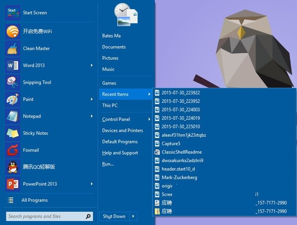Open Clean Master broom icon
297x225 pixels.
12,49
